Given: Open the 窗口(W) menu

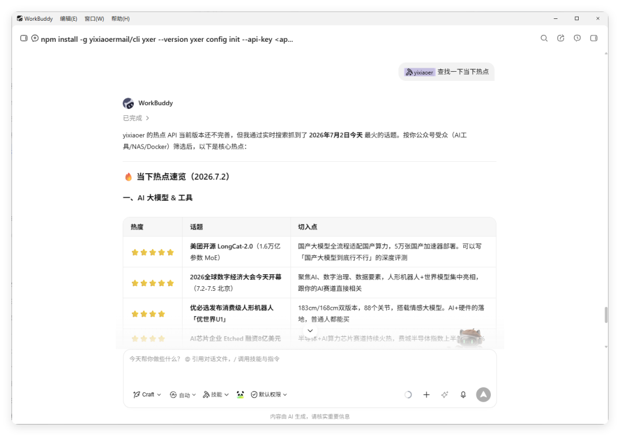Looking at the screenshot, I should pyautogui.click(x=94, y=18).
